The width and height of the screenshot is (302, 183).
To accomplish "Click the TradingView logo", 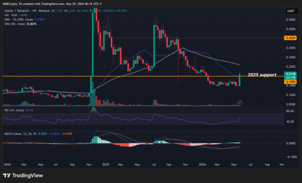I will 23,175.
